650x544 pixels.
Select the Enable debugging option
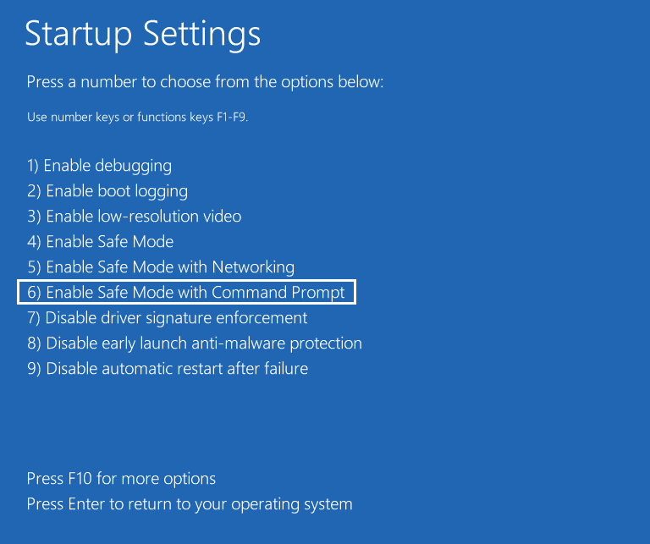tap(100, 166)
